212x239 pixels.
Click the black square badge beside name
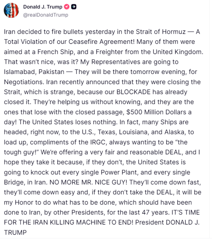point(74,7)
